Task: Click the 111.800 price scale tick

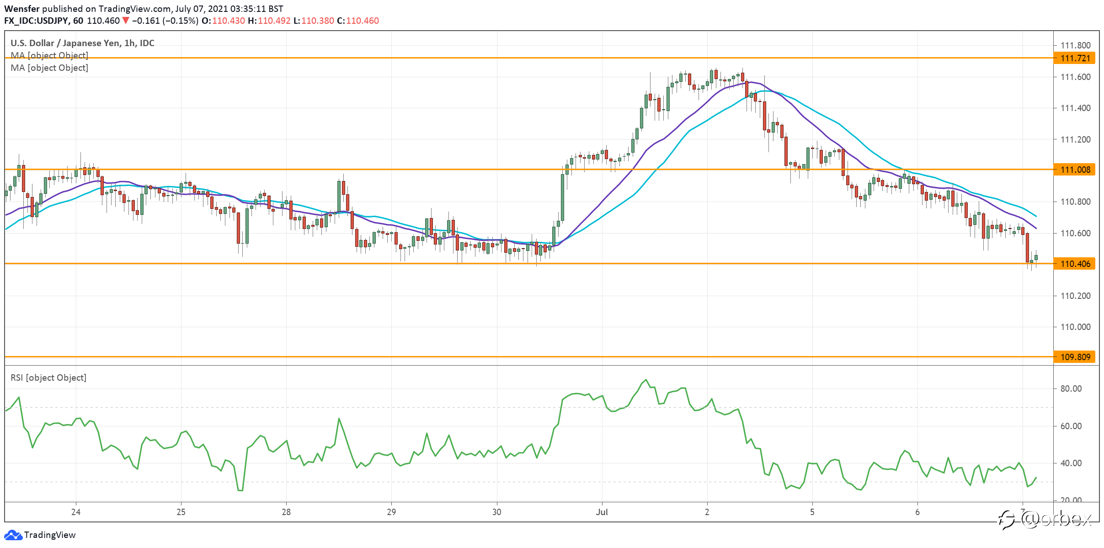Action: tap(1075, 45)
